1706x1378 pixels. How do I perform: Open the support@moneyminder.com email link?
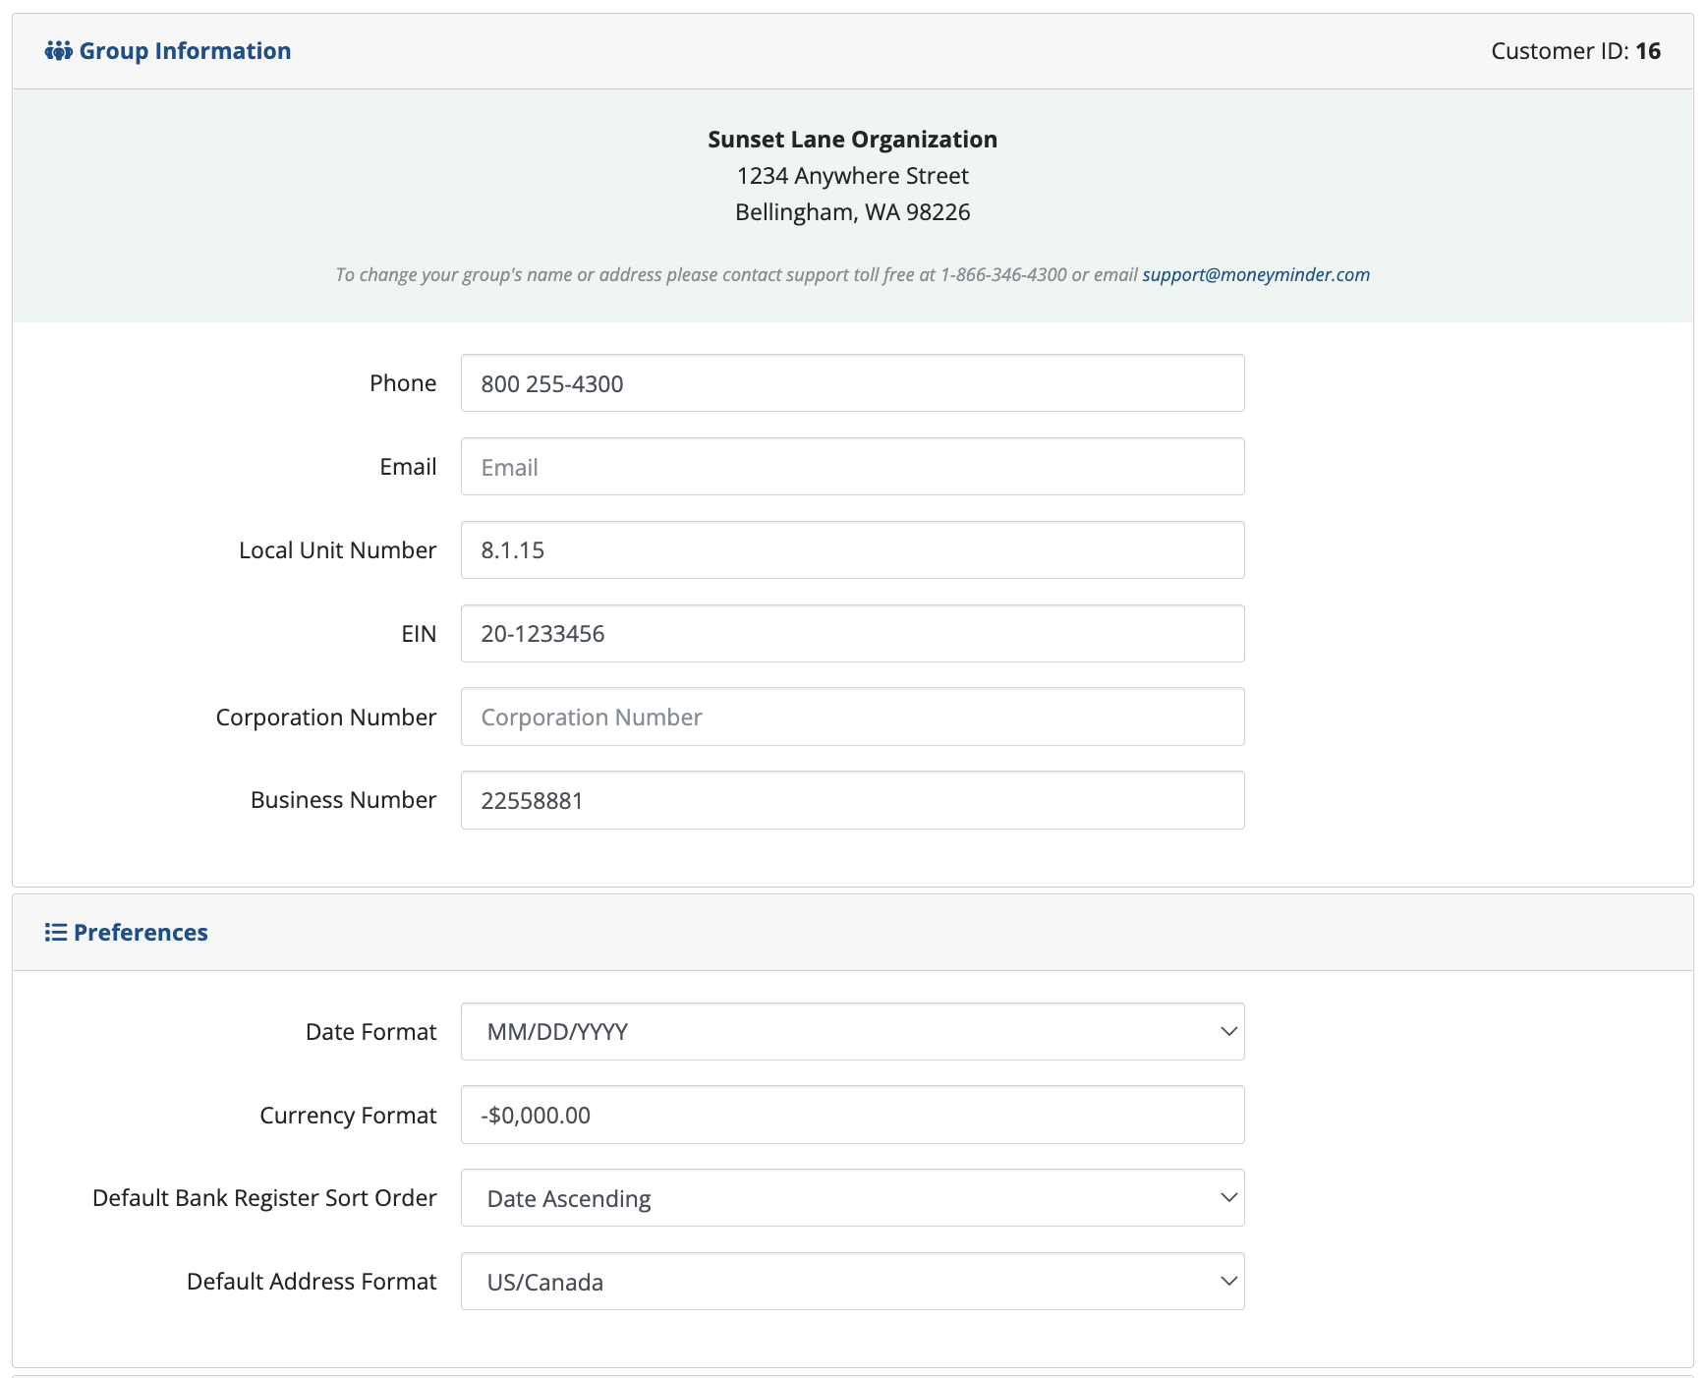(x=1256, y=275)
